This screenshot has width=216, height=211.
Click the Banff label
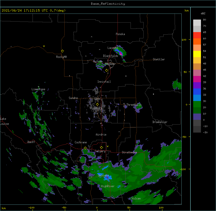[x=31, y=142]
